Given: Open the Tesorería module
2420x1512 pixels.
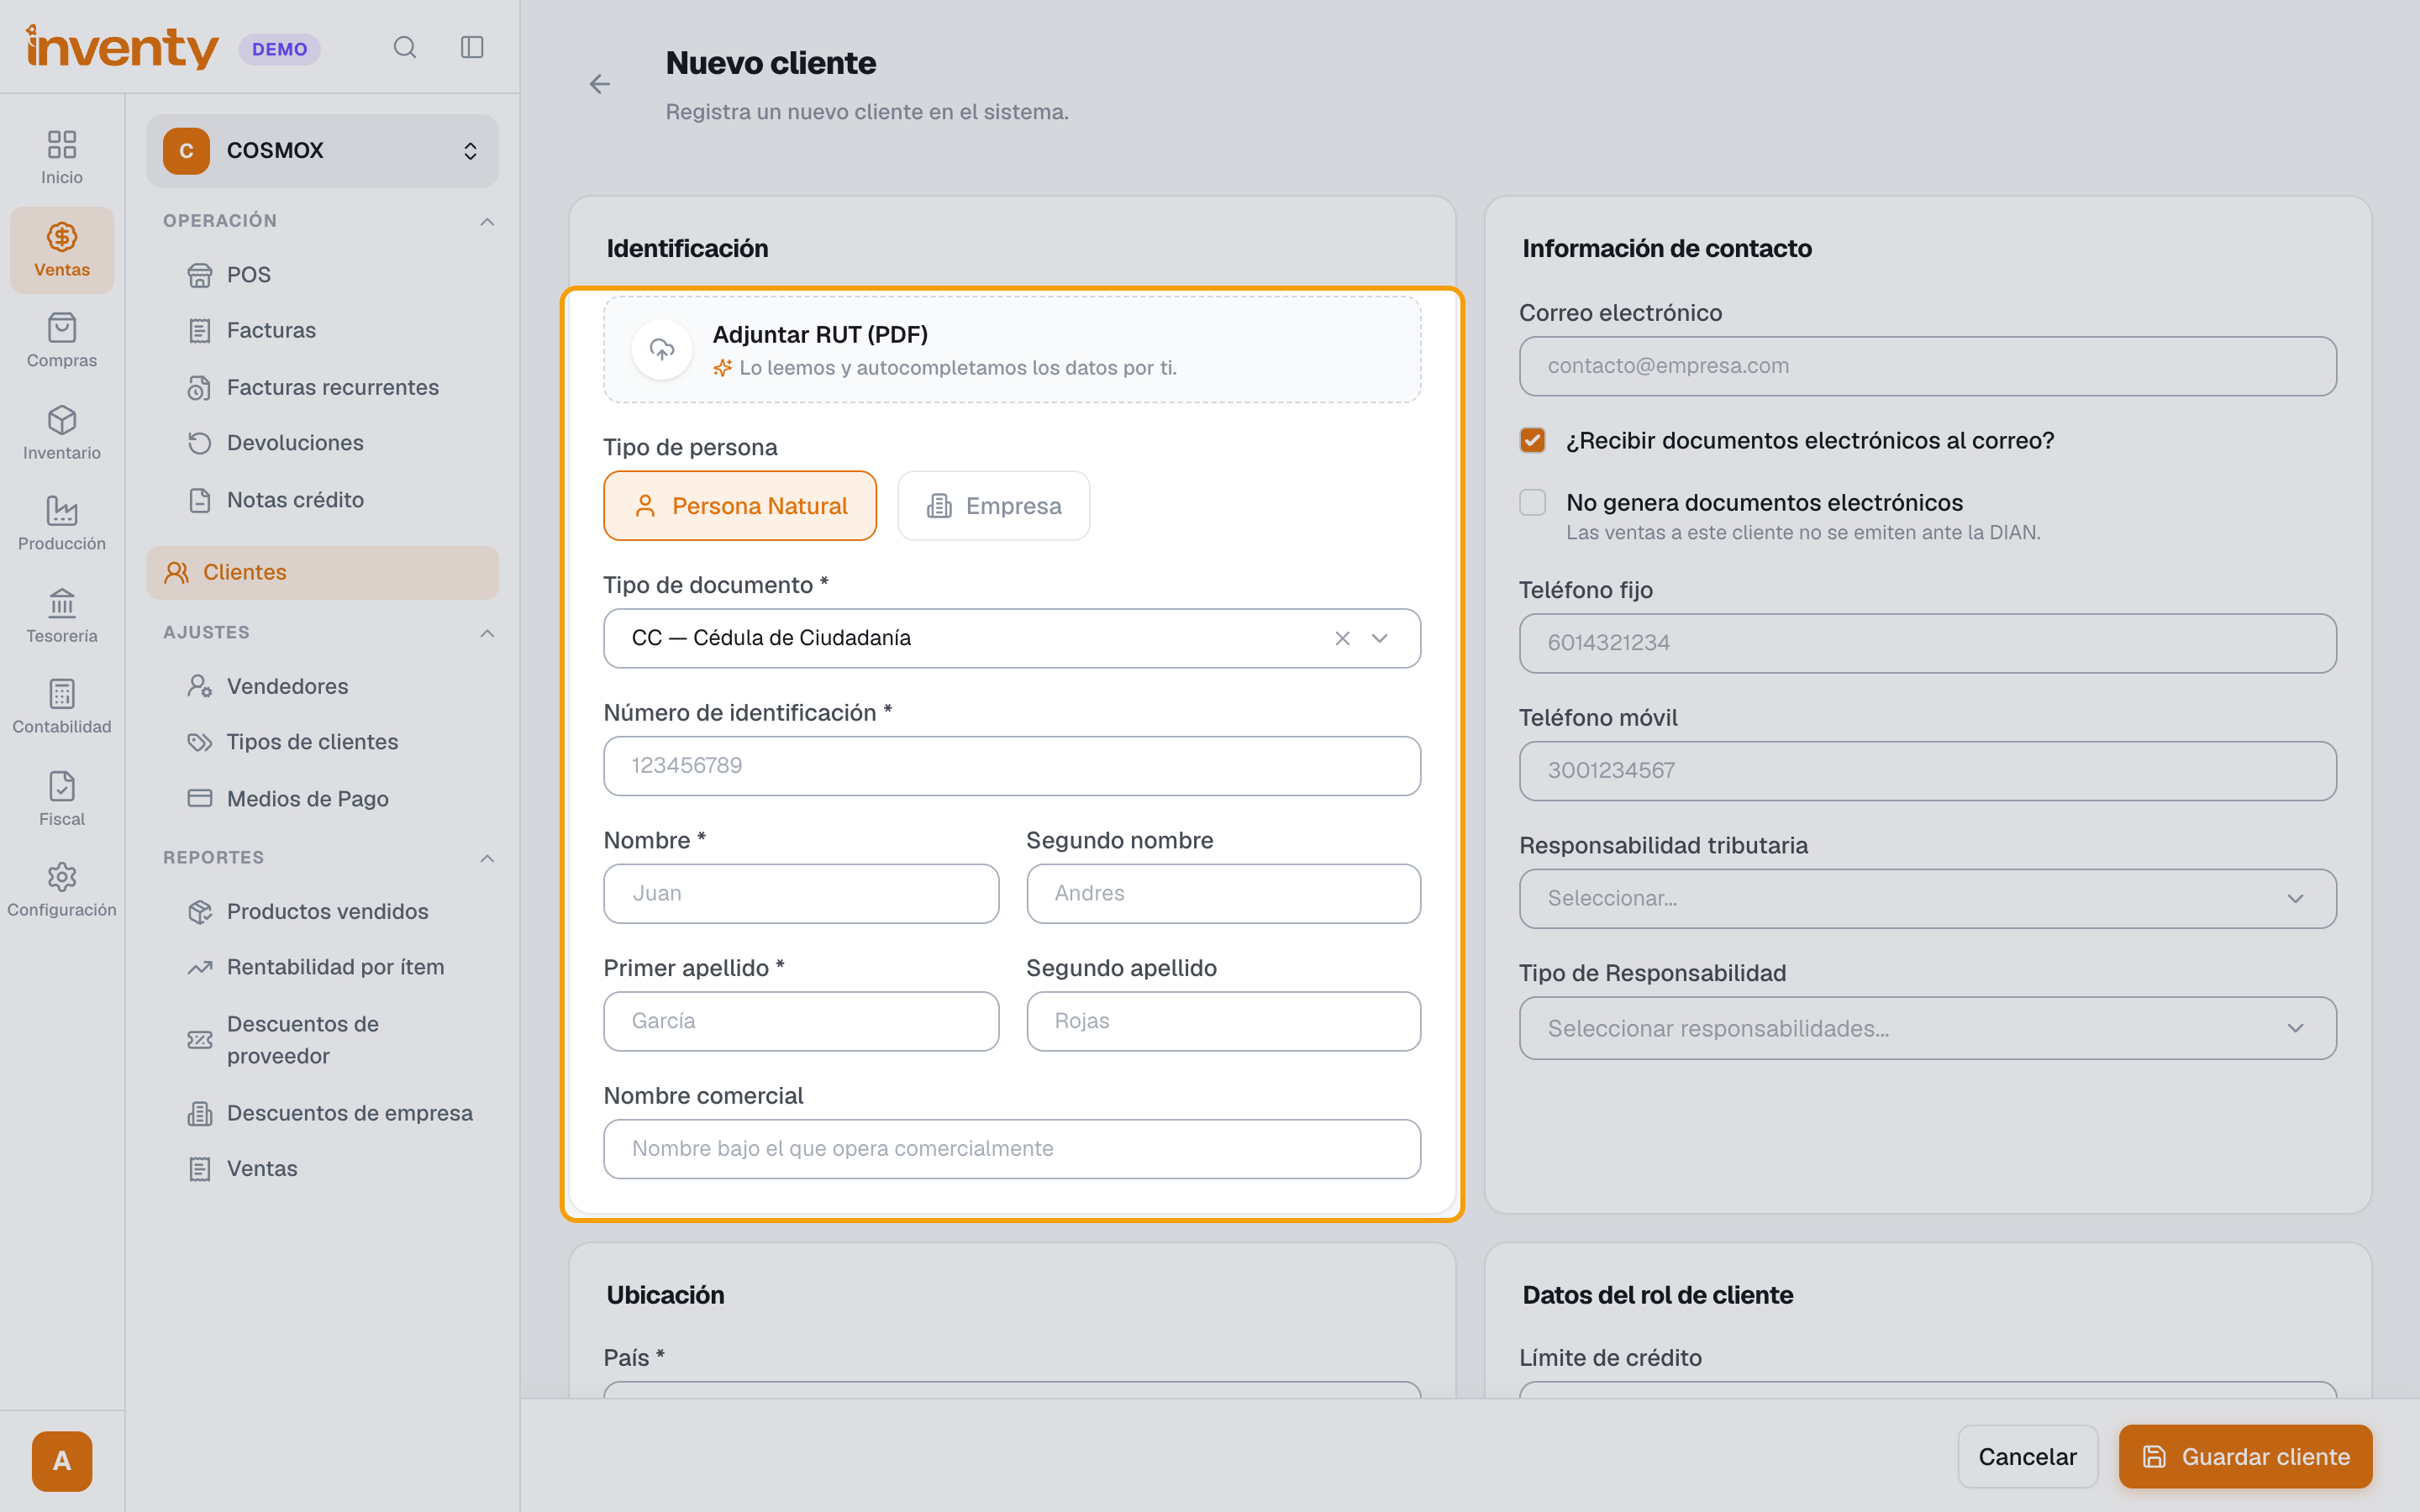Looking at the screenshot, I should click(x=62, y=616).
